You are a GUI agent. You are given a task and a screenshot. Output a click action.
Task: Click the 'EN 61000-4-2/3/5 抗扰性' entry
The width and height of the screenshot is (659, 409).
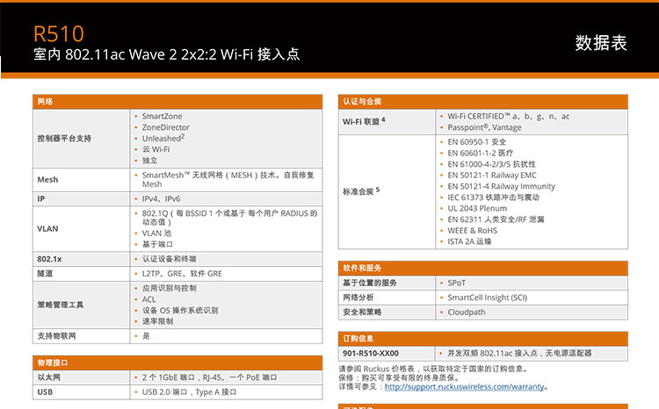[x=491, y=164]
